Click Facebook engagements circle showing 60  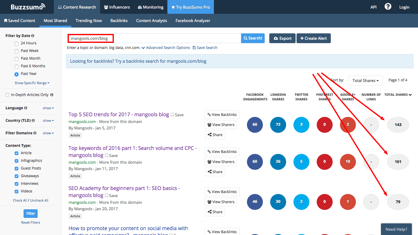255,162
